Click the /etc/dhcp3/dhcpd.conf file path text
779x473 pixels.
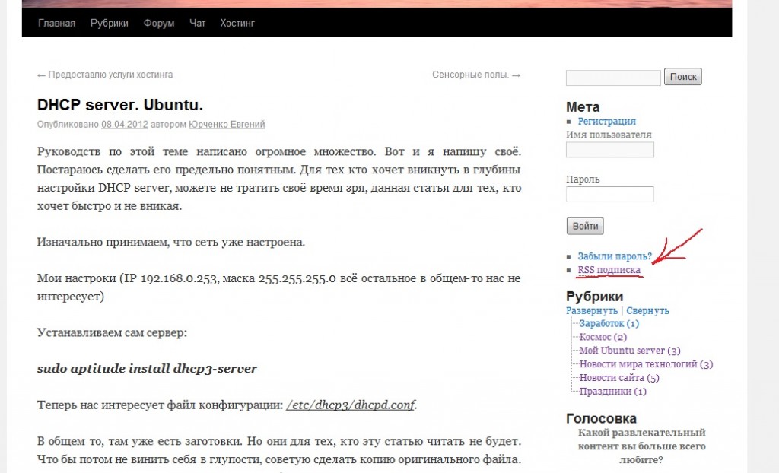click(350, 405)
